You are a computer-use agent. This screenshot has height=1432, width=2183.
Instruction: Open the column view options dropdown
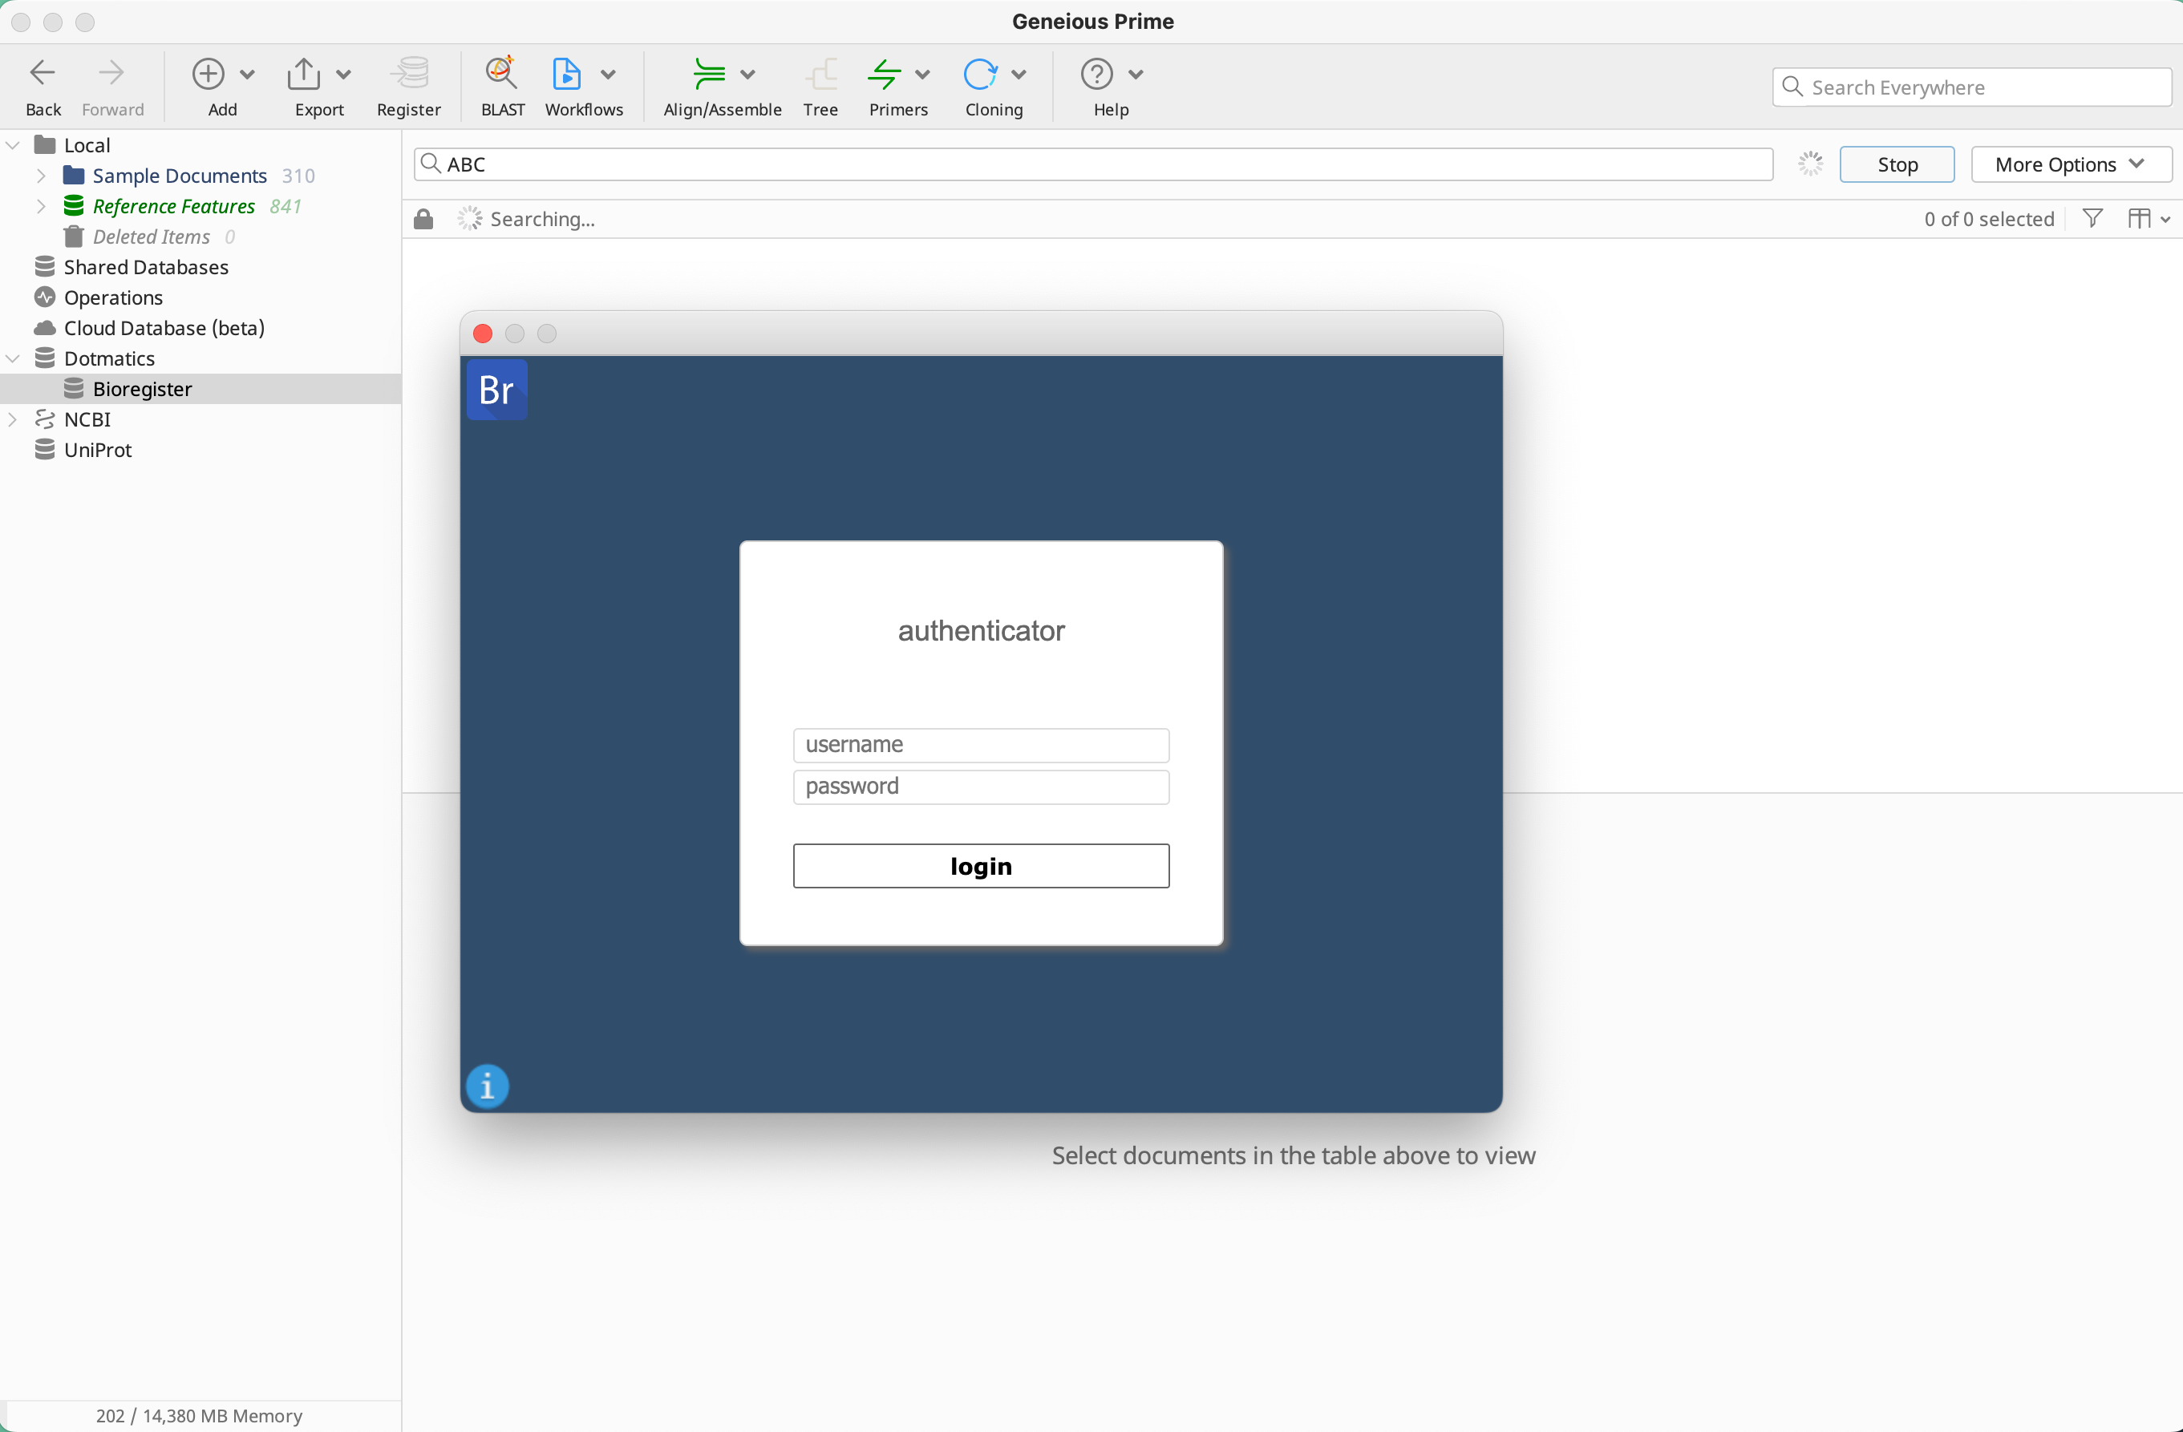[2146, 218]
